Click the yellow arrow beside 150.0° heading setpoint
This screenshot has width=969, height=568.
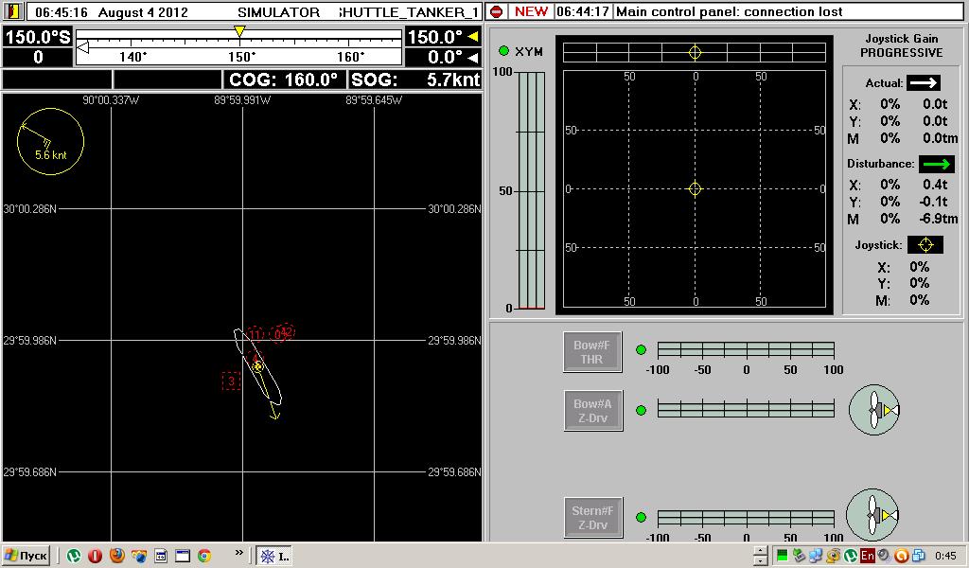pyautogui.click(x=473, y=37)
